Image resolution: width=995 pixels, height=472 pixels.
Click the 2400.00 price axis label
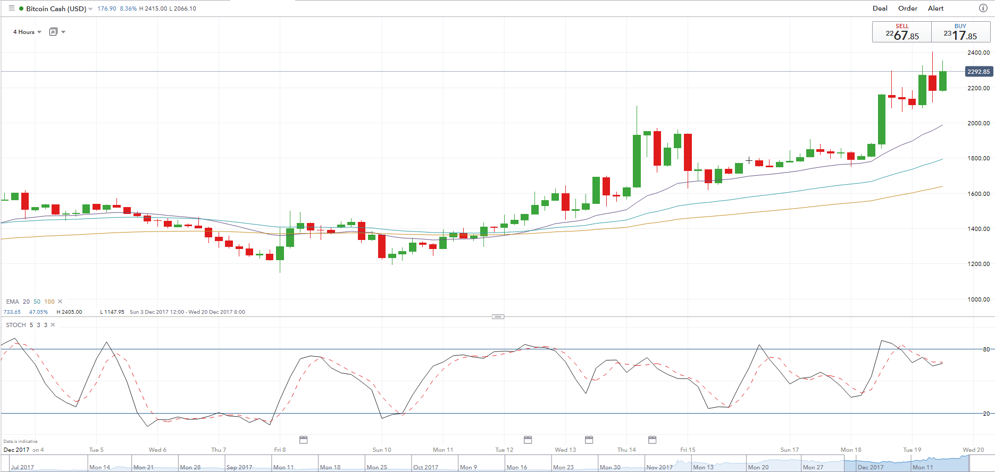[979, 53]
